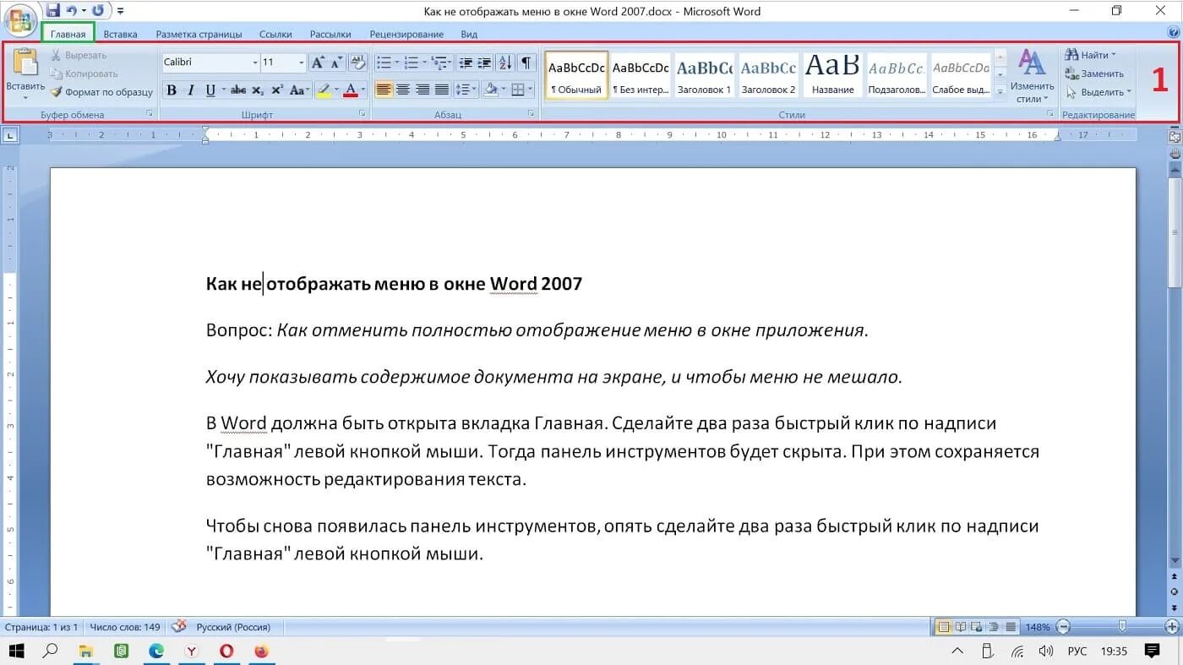The height and width of the screenshot is (665, 1183).
Task: Open borders dropdown
Action: coord(530,90)
